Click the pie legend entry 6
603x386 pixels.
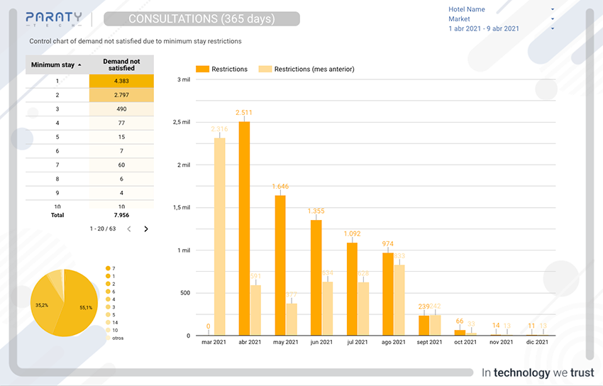111,292
